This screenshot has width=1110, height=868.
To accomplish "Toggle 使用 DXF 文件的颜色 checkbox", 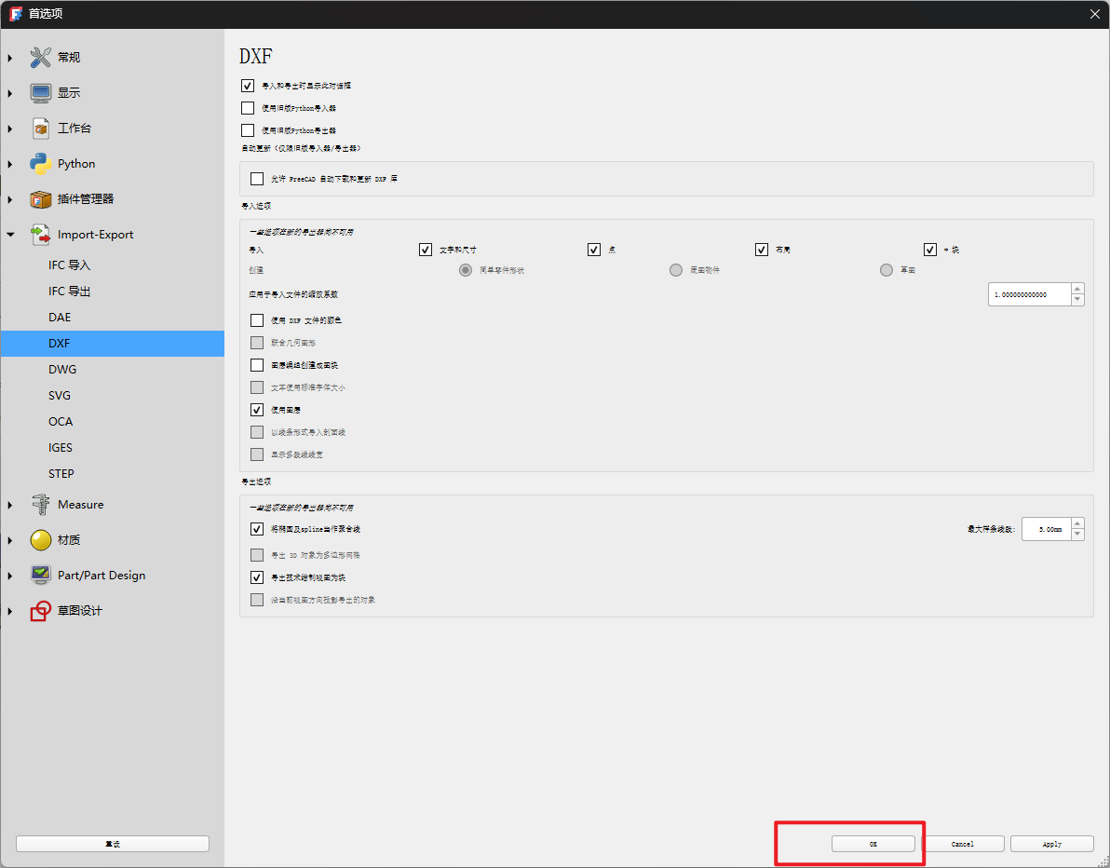I will [x=257, y=320].
